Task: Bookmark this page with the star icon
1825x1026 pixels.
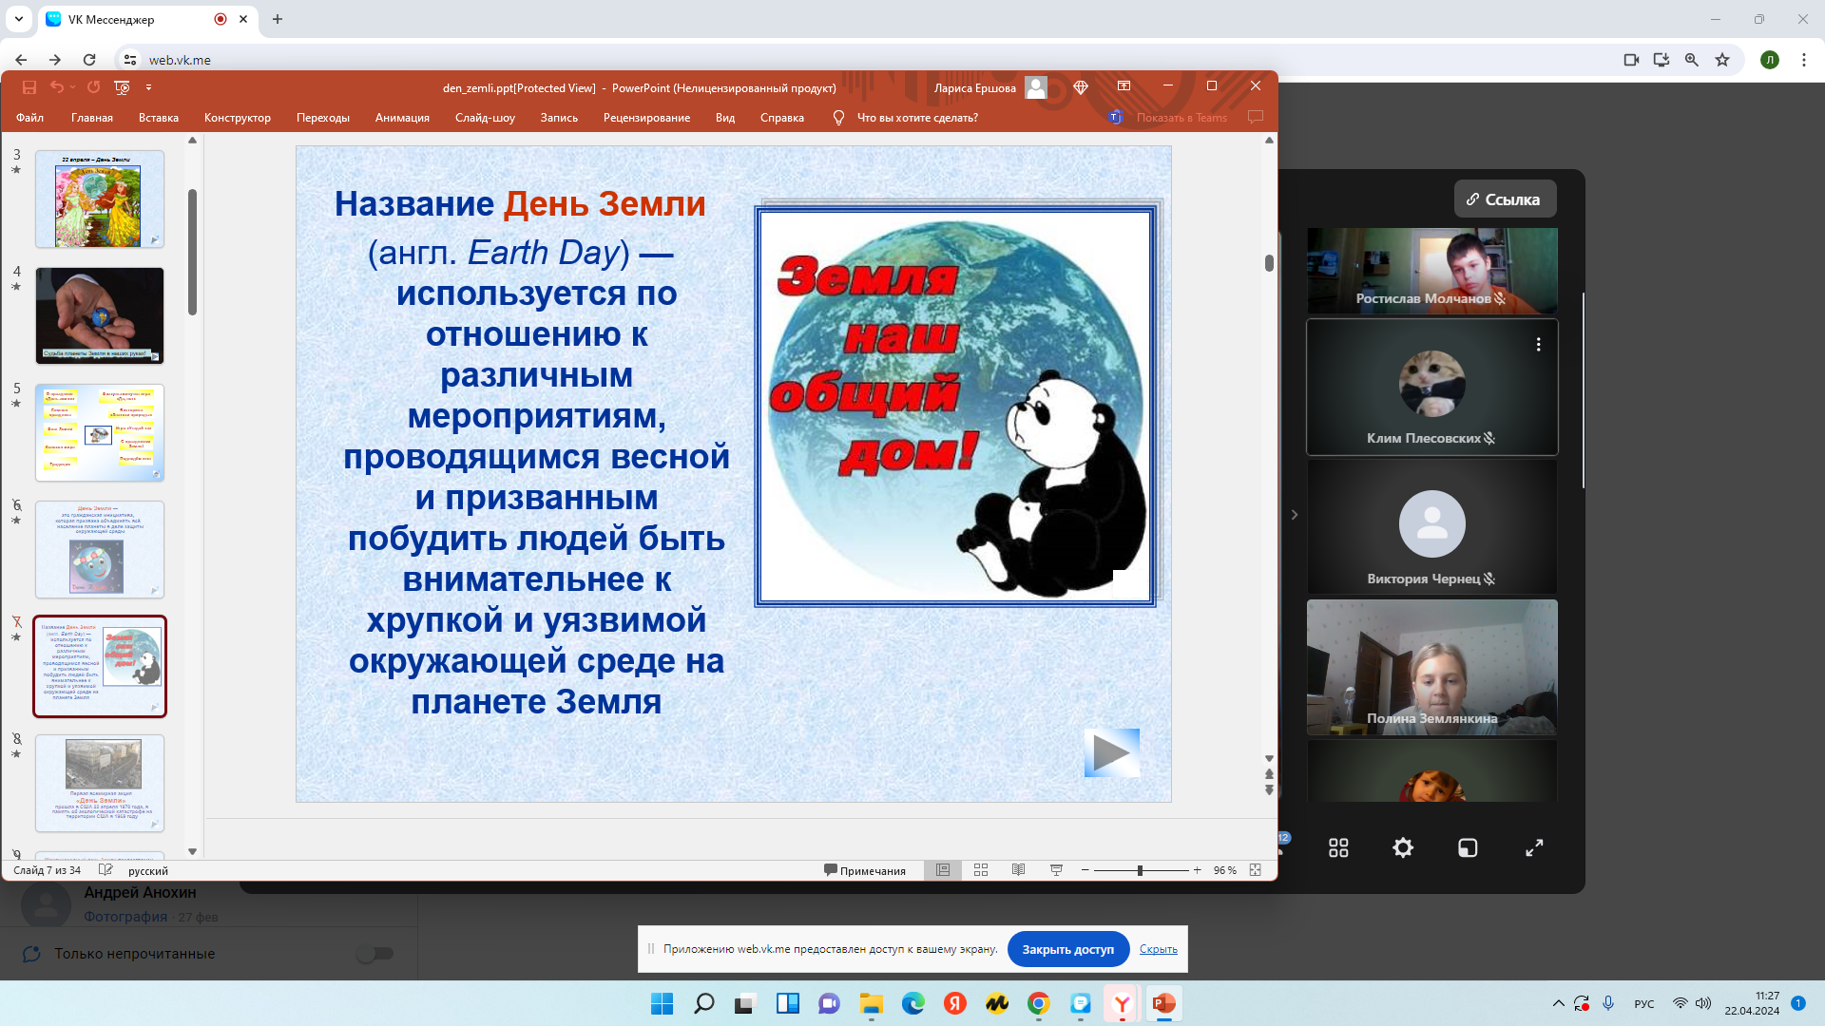Action: tap(1721, 59)
